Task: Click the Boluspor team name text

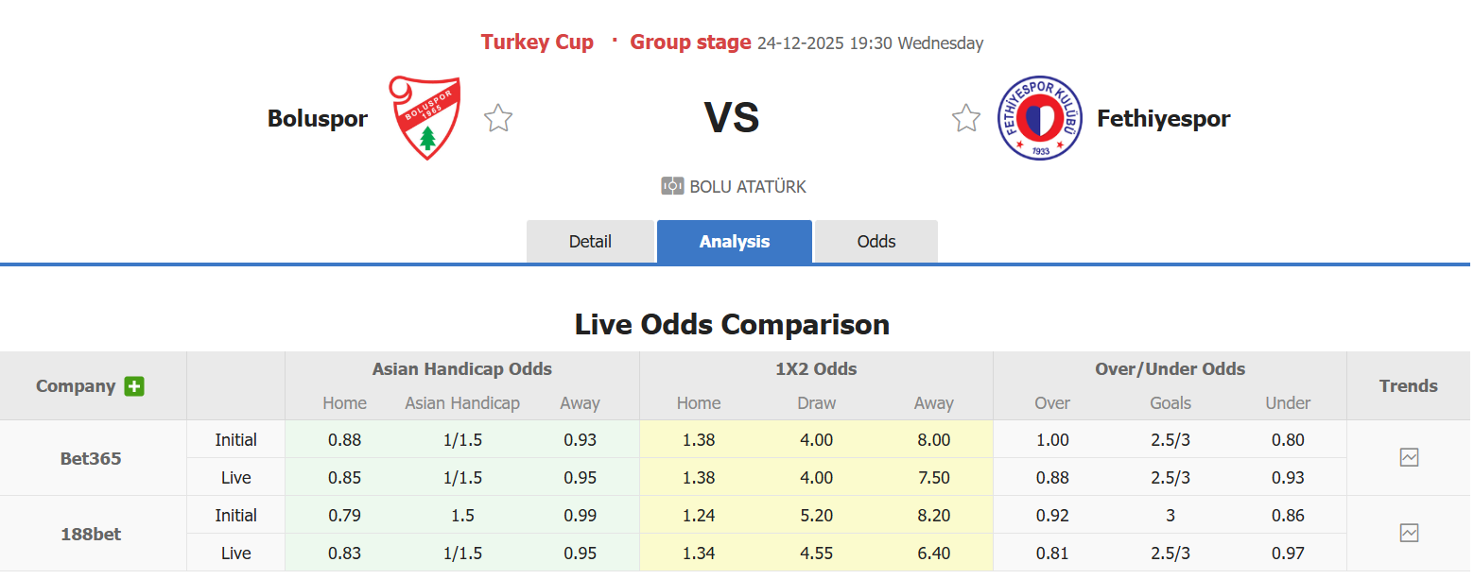Action: click(x=317, y=118)
